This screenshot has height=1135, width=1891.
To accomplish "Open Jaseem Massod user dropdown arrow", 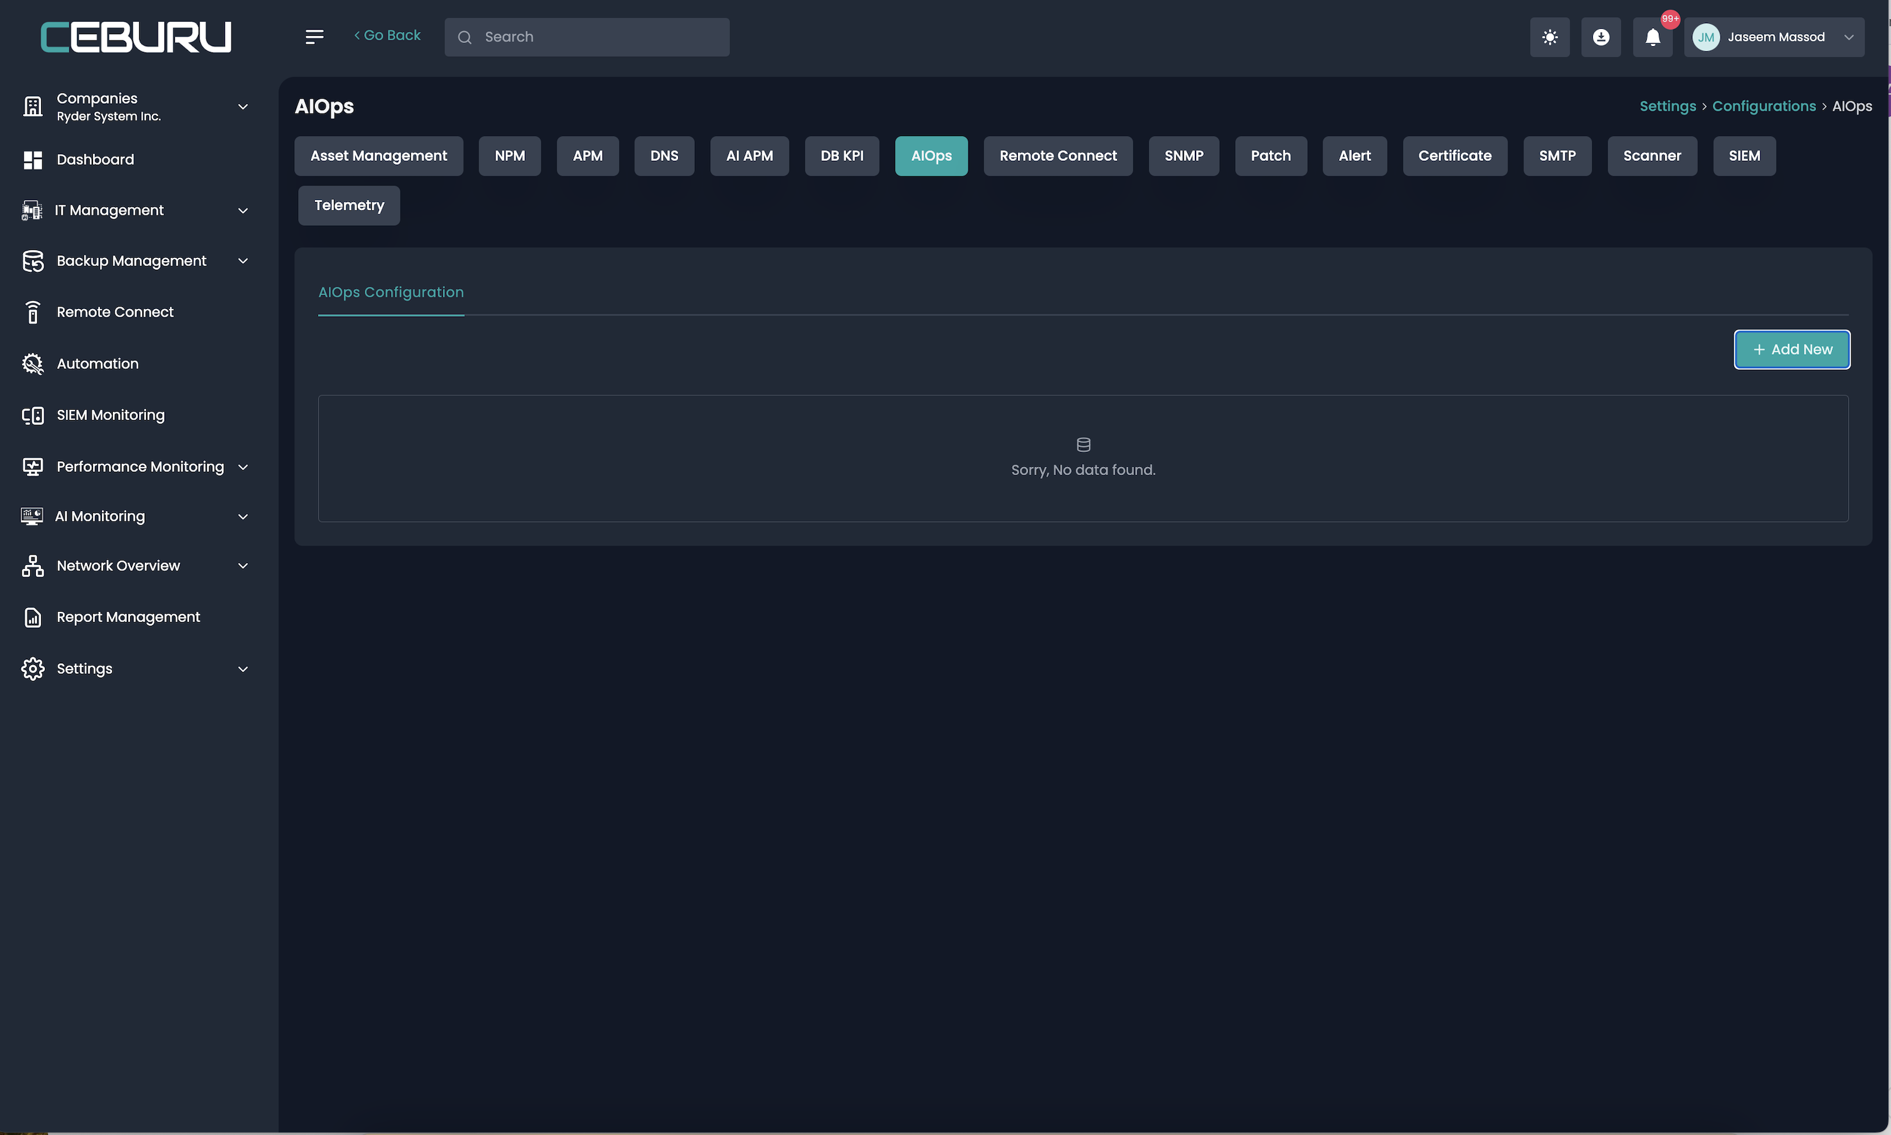I will [x=1849, y=37].
